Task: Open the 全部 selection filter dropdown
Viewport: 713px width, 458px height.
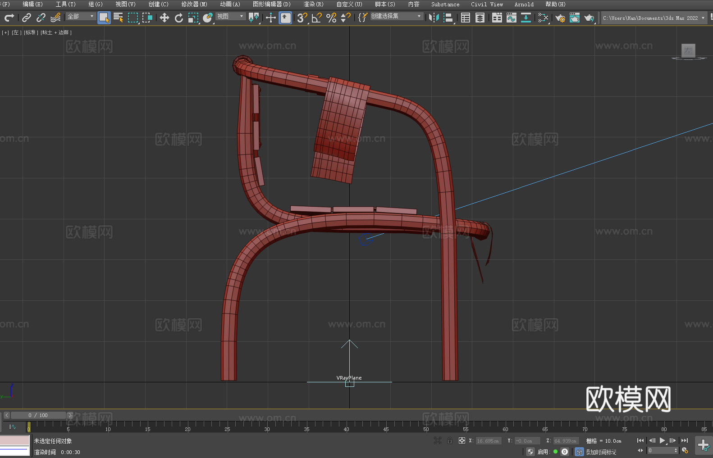Action: point(81,16)
